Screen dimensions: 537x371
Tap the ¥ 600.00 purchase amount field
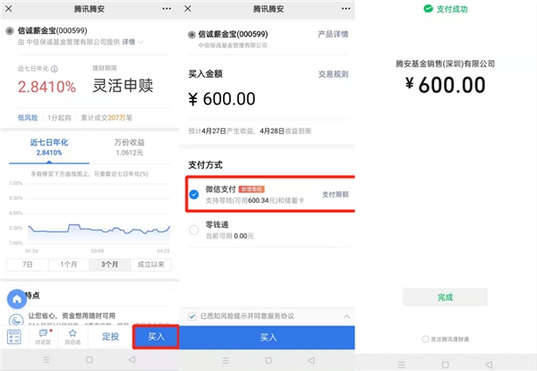click(x=222, y=99)
